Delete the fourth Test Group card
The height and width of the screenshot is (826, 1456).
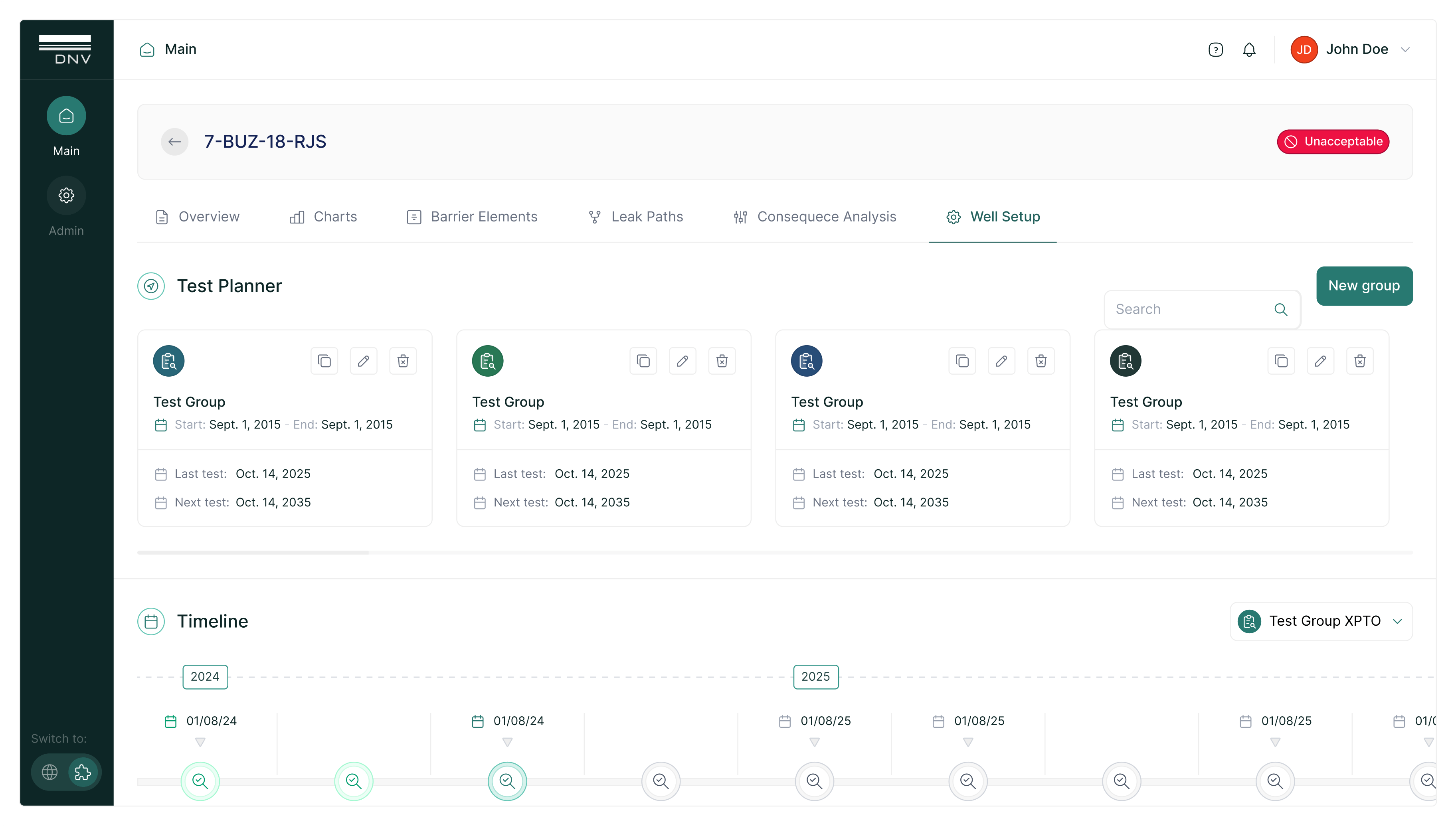tap(1360, 361)
